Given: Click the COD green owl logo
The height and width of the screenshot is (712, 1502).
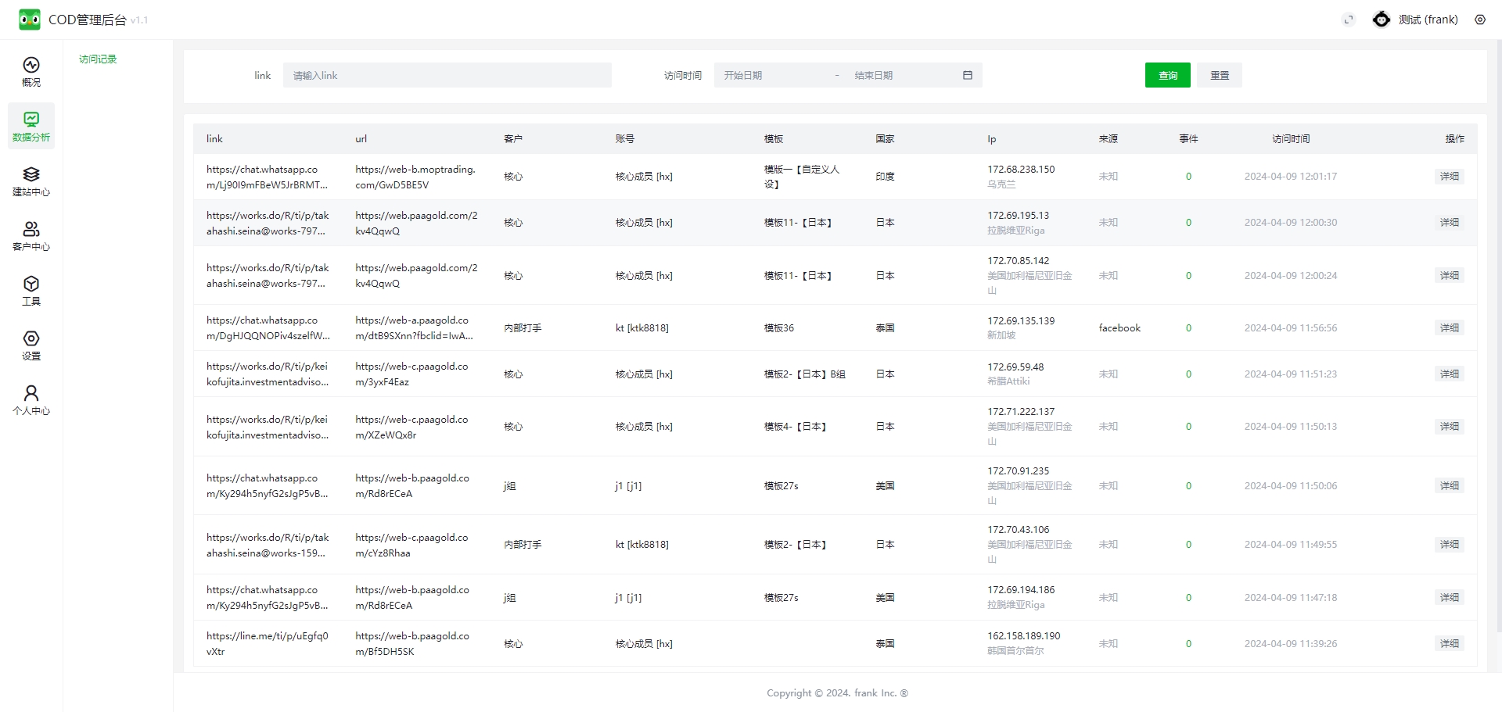Looking at the screenshot, I should [30, 20].
